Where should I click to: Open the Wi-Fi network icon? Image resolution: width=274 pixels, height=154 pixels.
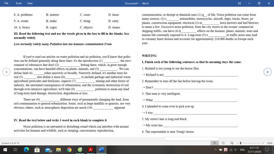click(x=231, y=150)
